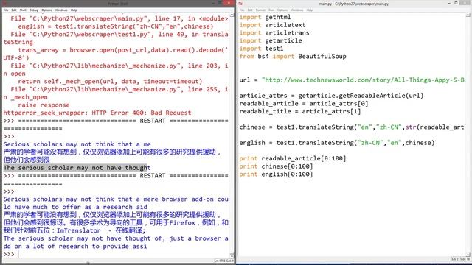Open the Help menu in Python Shell
472x265 pixels.
click(74, 10)
